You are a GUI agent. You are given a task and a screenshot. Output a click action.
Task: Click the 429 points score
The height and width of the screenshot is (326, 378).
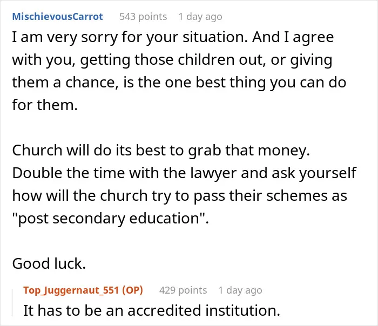[183, 290]
